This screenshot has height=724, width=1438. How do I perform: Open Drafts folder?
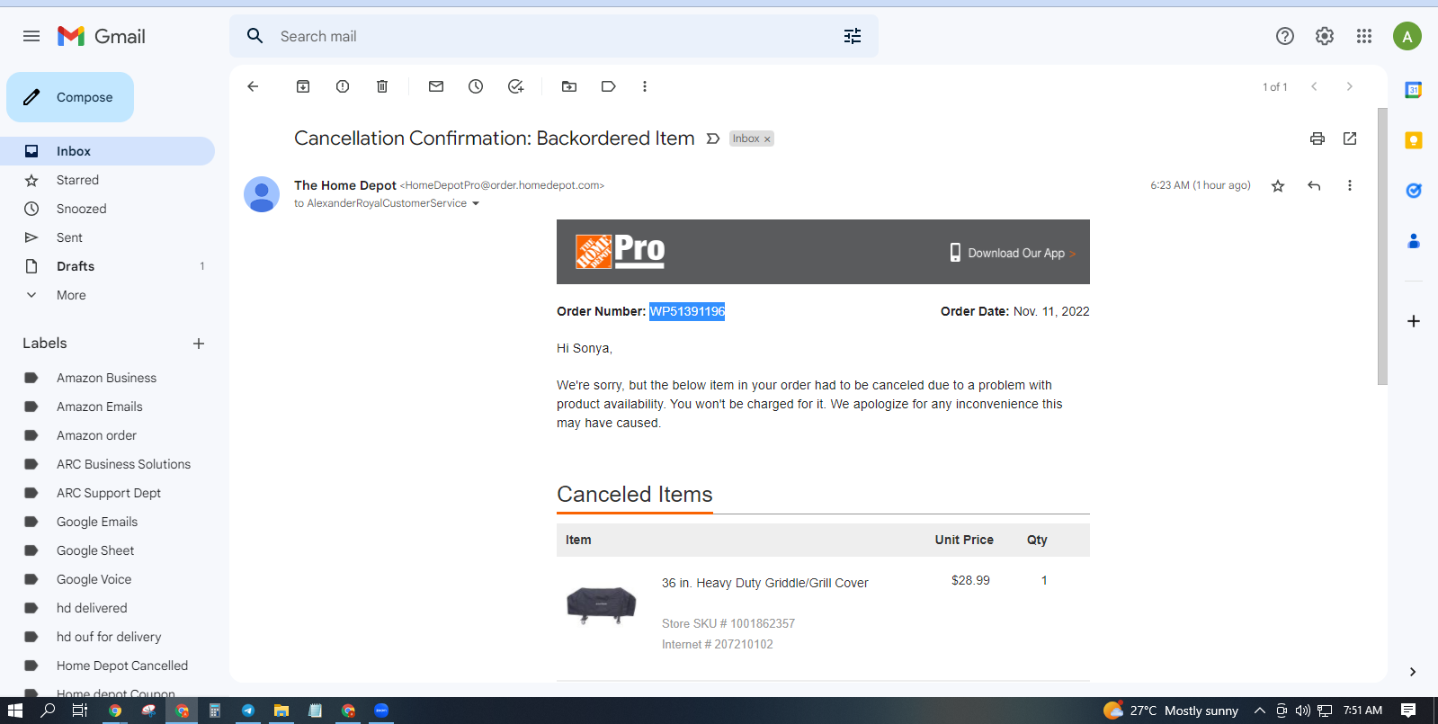click(107, 266)
